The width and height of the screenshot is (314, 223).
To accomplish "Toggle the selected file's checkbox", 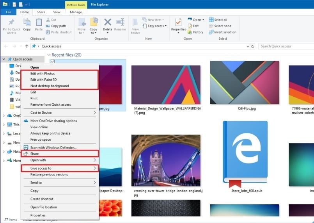I will (x=53, y=61).
